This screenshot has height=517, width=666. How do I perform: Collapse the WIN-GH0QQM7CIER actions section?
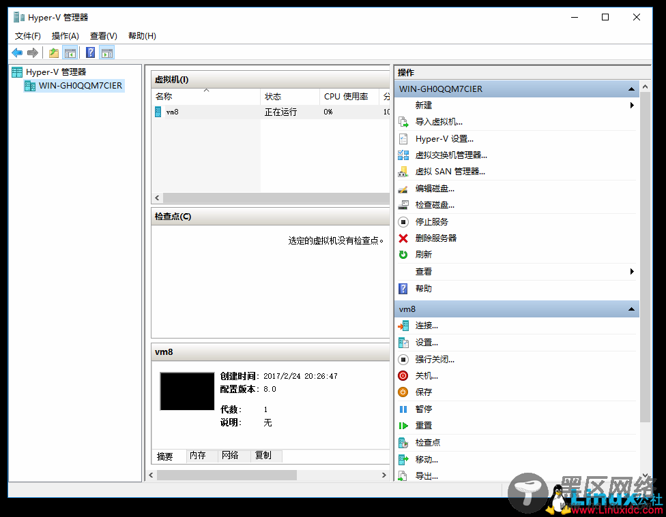tap(632, 89)
